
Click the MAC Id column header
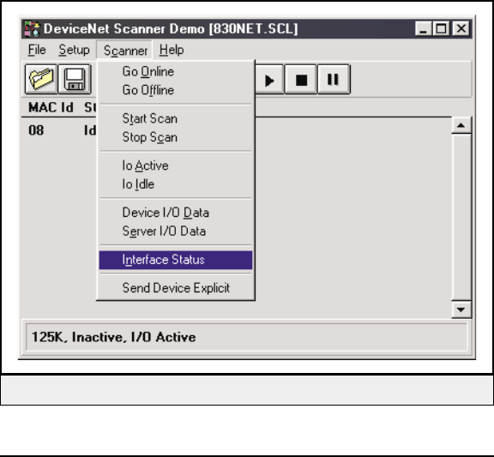tap(51, 107)
